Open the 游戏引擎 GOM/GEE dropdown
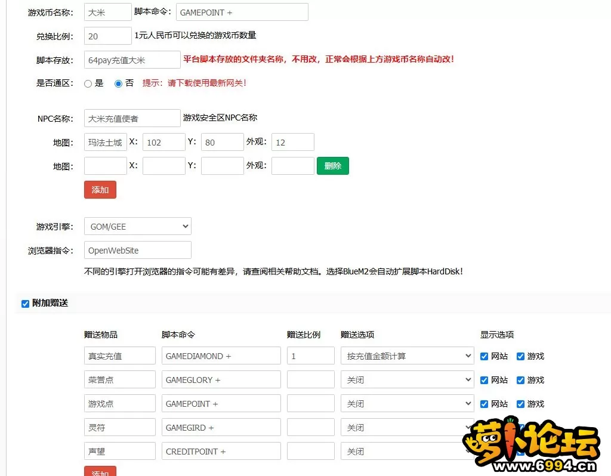611x476 pixels. coord(138,226)
